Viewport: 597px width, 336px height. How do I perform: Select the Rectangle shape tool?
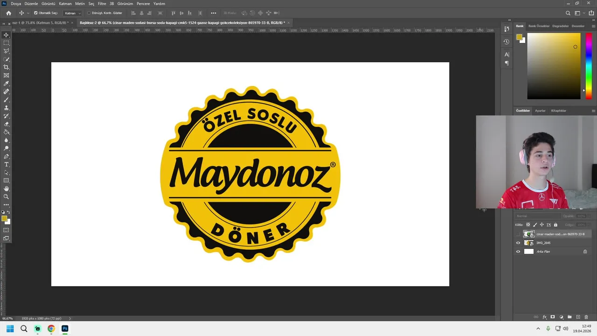[x=6, y=181]
